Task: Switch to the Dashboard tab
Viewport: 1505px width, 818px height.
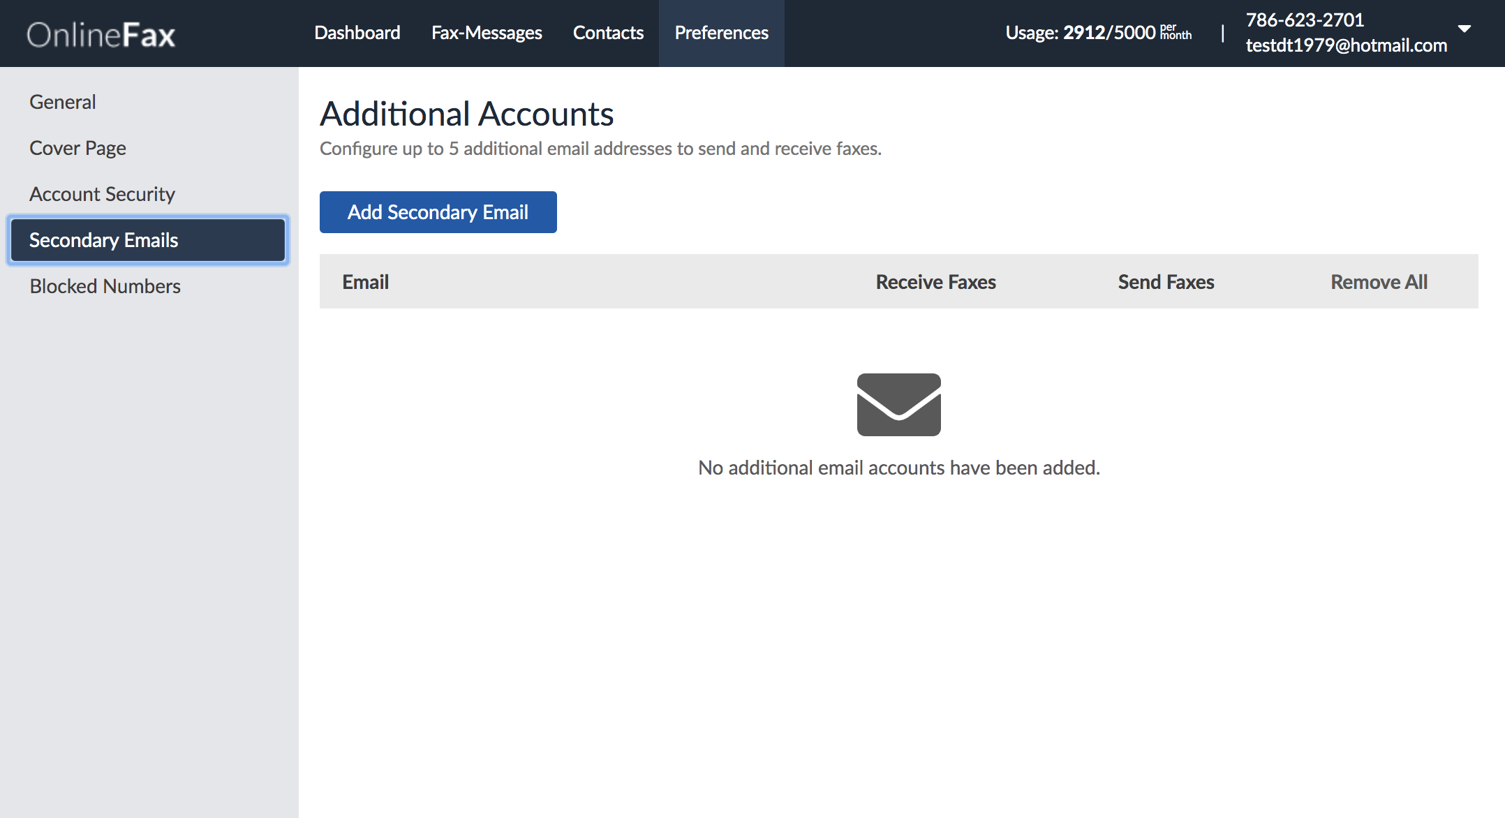Action: 357,32
